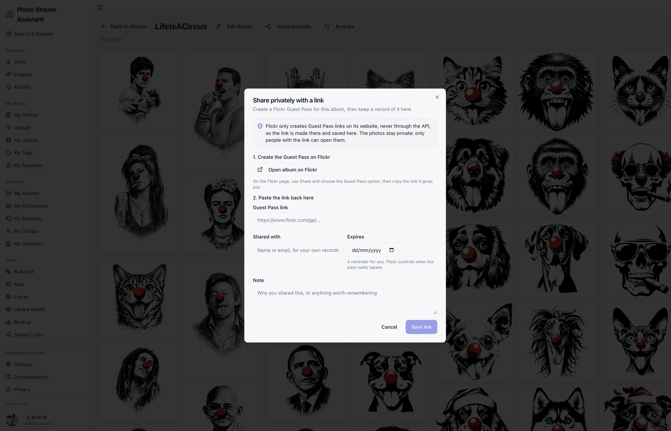Viewport: 671px width, 431px height.
Task: Click the Shared with name or email field
Action: (x=298, y=250)
